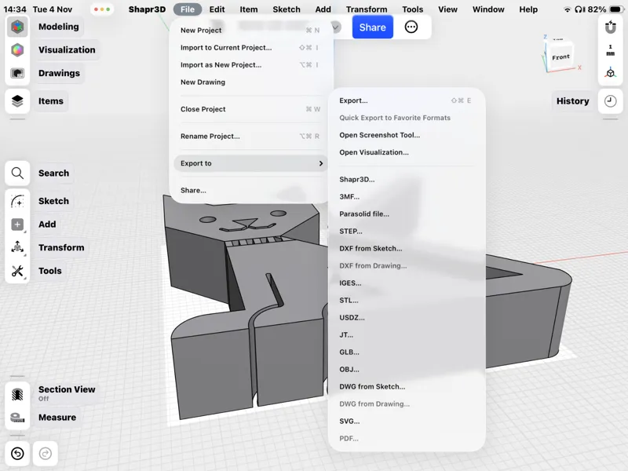This screenshot has width=628, height=471.
Task: Change the 1 mm grid unit setting
Action: pyautogui.click(x=610, y=50)
